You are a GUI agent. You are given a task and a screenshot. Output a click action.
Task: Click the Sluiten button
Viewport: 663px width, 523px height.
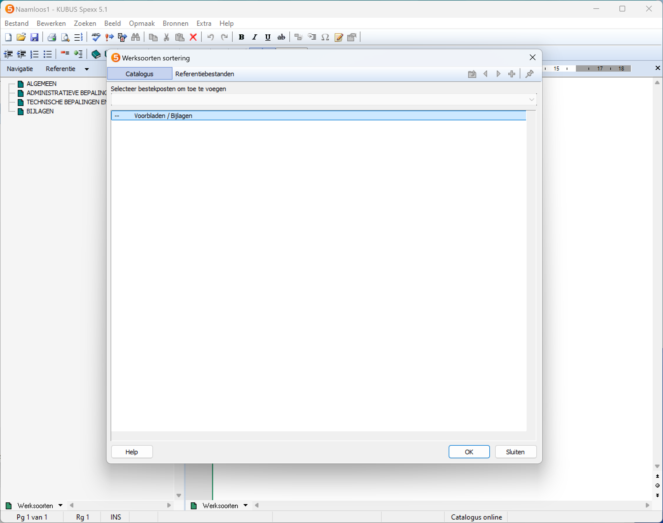coord(515,452)
